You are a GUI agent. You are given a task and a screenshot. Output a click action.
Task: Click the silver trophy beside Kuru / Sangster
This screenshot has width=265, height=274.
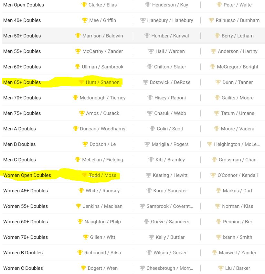pyautogui.click(x=149, y=190)
